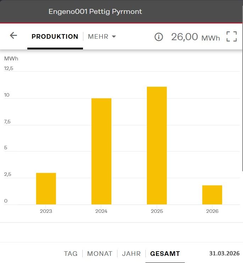Image resolution: width=243 pixels, height=263 pixels.
Task: Open the info circle icon
Action: pos(159,37)
